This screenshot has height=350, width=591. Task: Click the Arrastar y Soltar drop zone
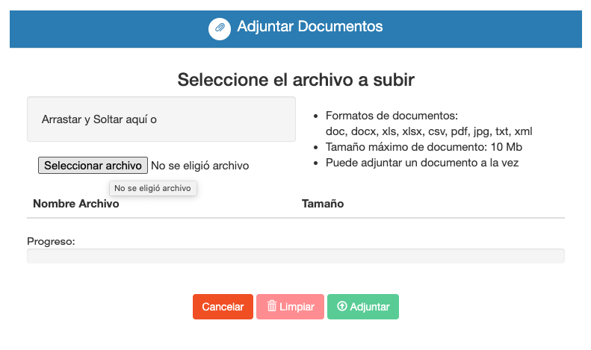coord(161,119)
